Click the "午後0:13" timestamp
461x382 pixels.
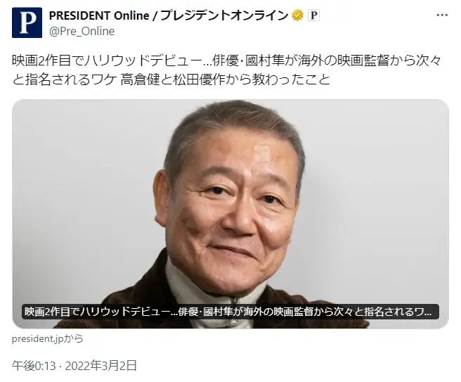(34, 366)
